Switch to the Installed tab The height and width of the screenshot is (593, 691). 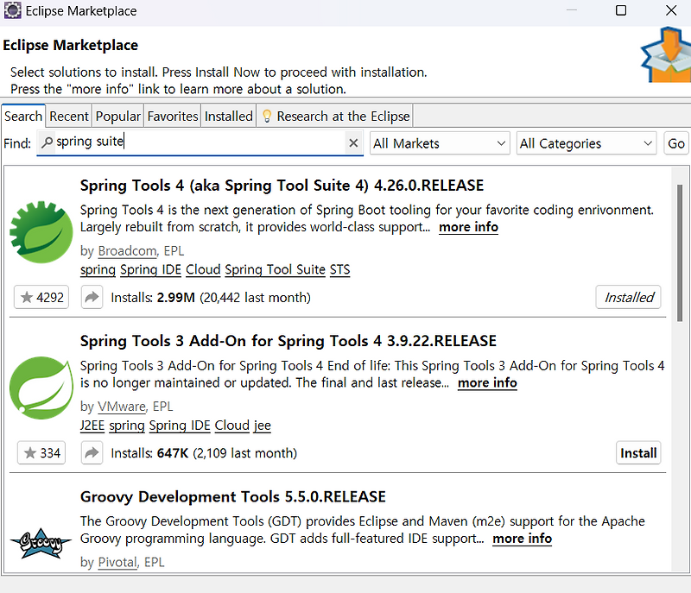[x=228, y=115]
